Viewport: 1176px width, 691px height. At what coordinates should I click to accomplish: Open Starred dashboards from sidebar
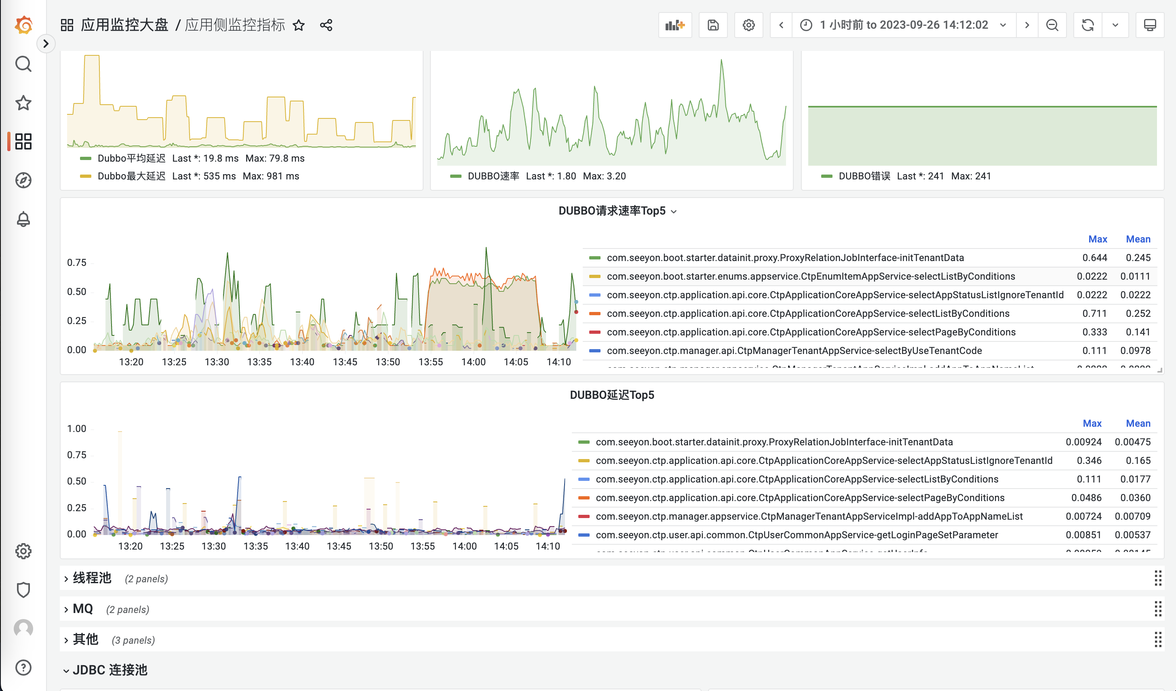[x=23, y=103]
